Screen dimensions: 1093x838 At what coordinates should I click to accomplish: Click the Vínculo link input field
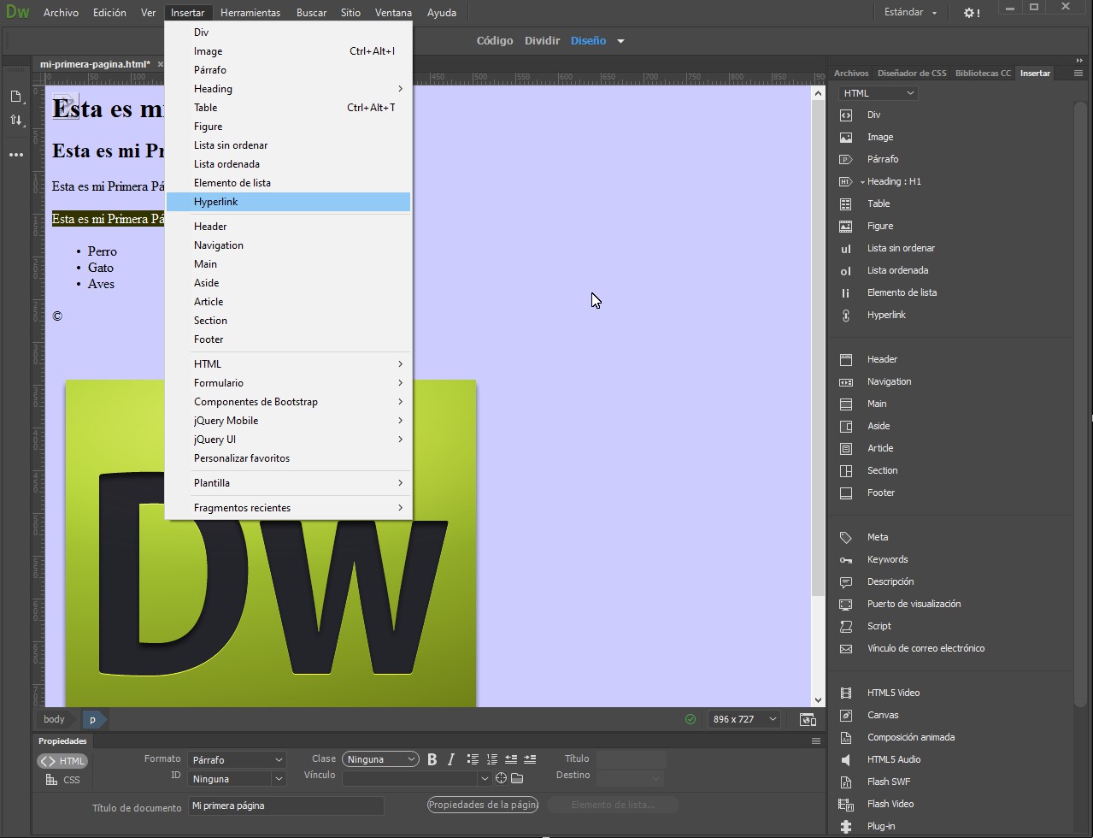[410, 778]
